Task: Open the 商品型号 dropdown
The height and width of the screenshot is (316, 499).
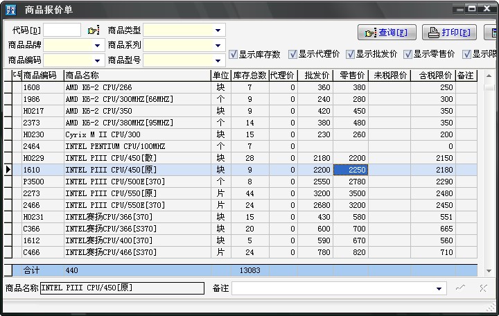Action: (218, 60)
